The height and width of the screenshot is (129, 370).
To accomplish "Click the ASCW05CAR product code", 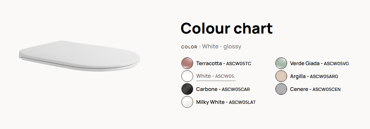I will [x=236, y=89].
